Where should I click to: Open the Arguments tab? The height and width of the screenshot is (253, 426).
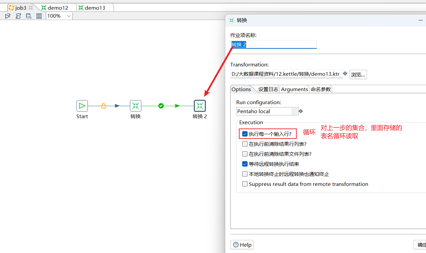click(294, 89)
